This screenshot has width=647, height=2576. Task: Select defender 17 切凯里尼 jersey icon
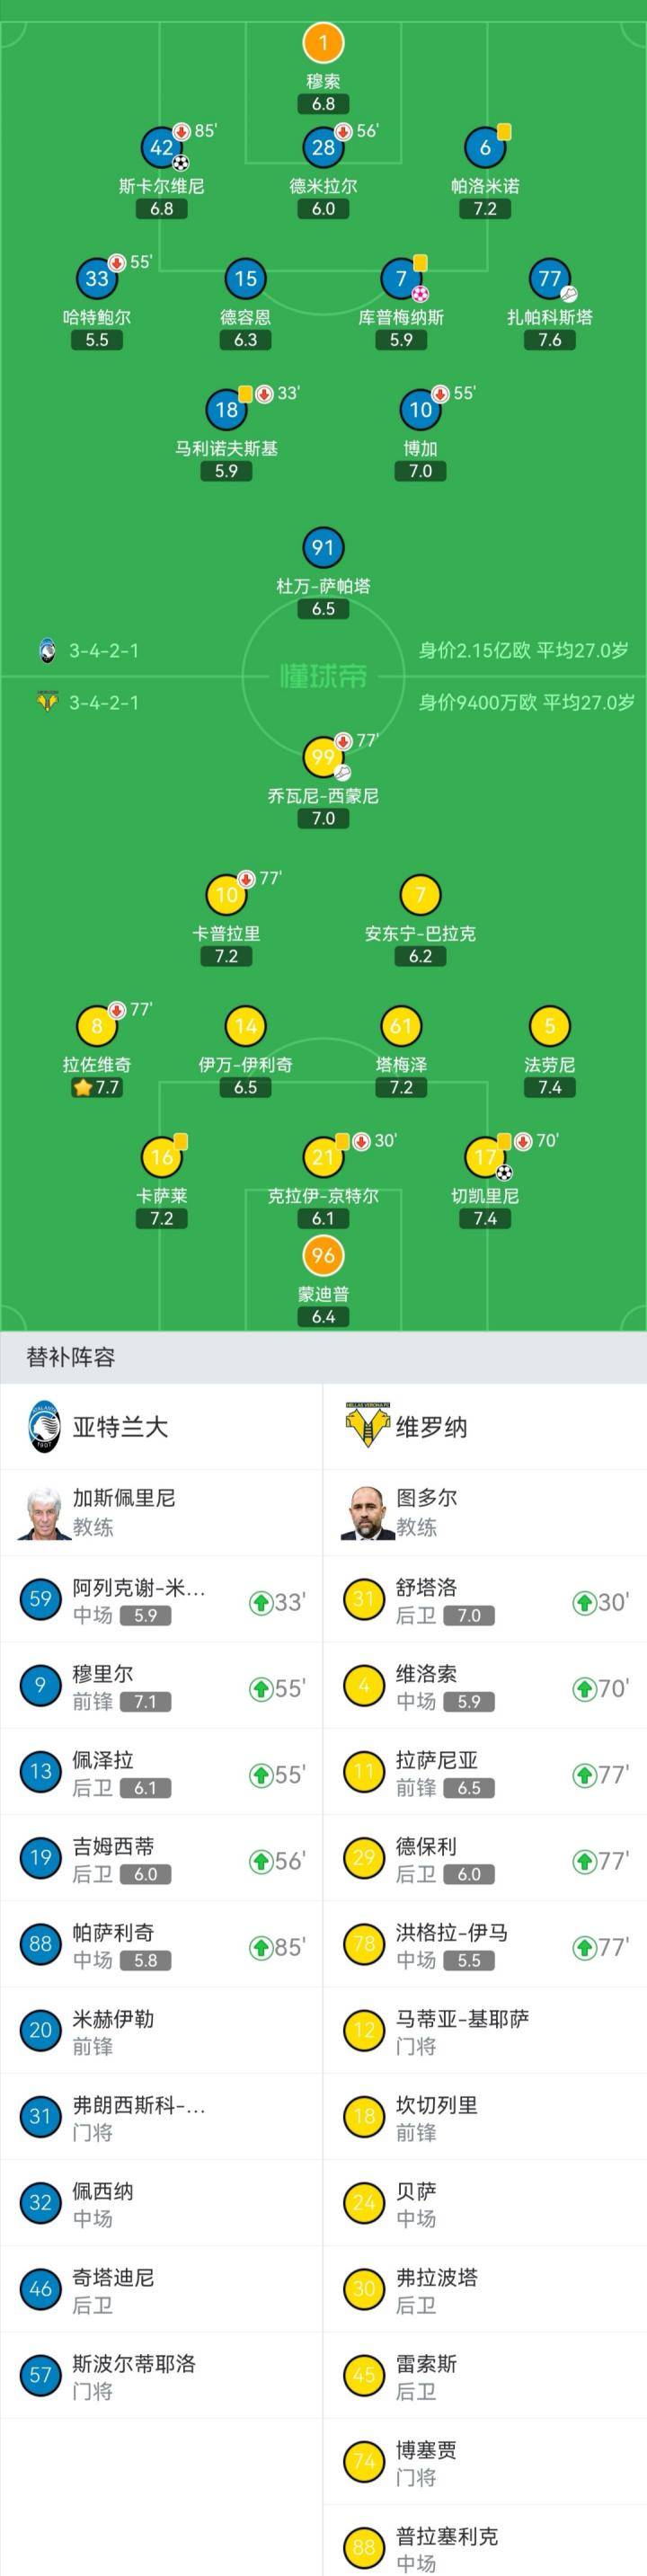click(485, 1157)
